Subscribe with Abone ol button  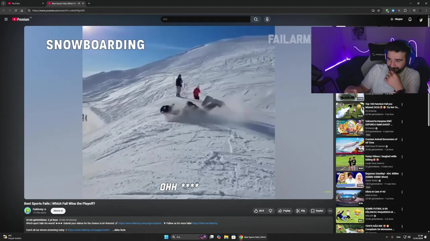(x=58, y=211)
